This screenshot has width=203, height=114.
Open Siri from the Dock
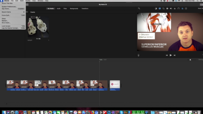tap(8, 112)
